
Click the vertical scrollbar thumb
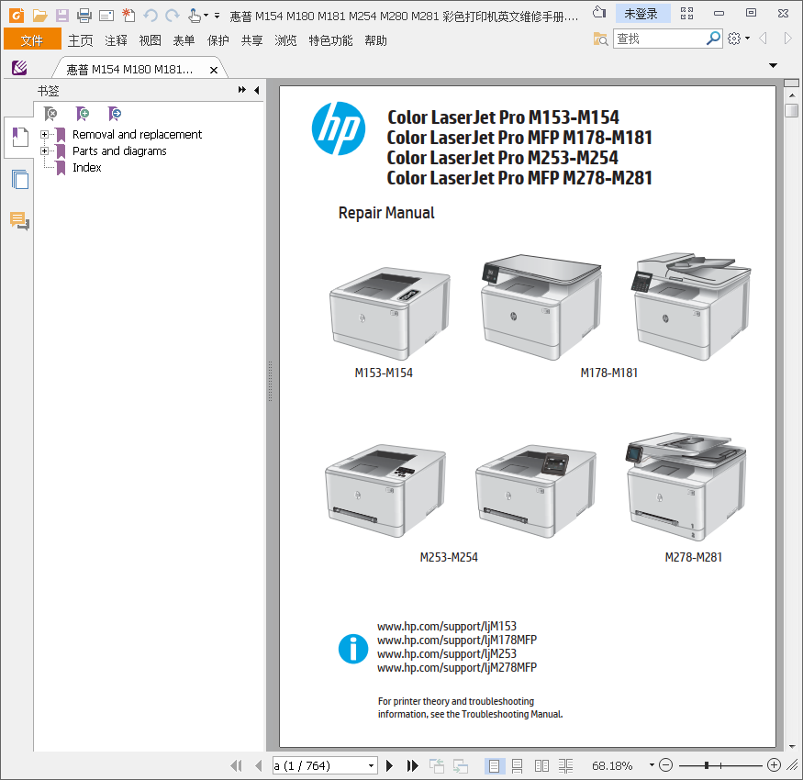791,110
